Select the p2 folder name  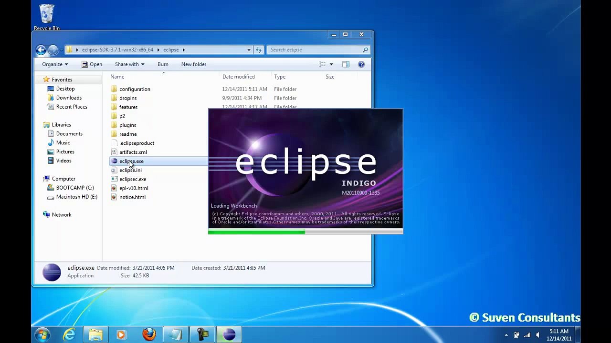coord(122,116)
